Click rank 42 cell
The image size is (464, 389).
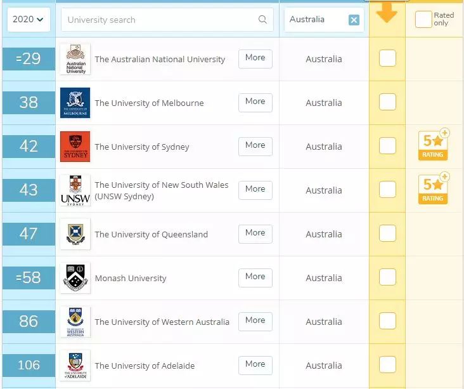[29, 147]
